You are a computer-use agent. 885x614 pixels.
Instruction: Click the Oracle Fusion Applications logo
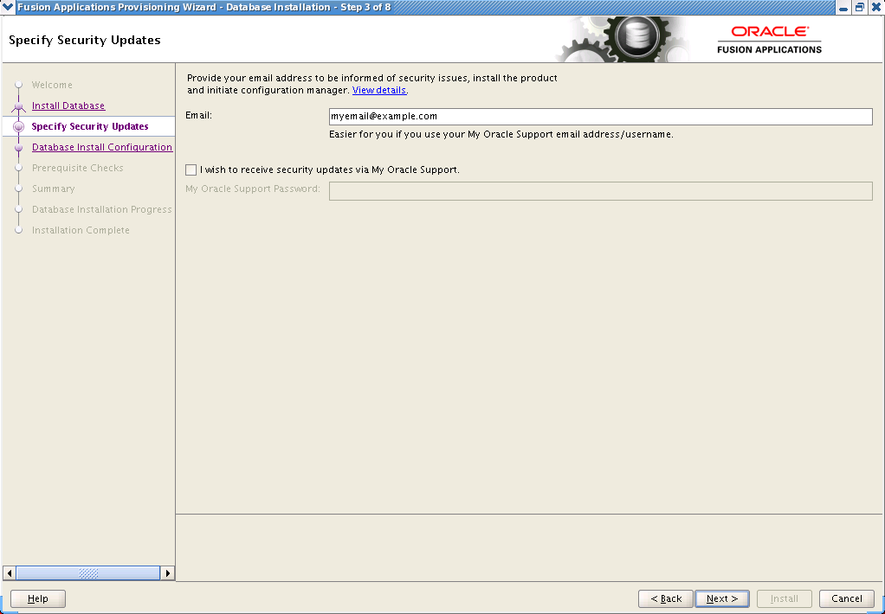[x=769, y=40]
